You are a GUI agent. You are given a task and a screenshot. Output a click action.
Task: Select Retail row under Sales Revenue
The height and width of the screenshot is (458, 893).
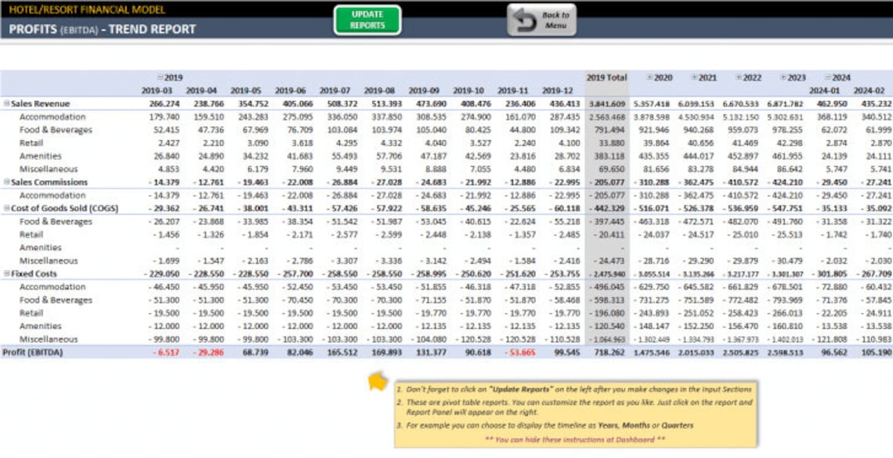31,142
